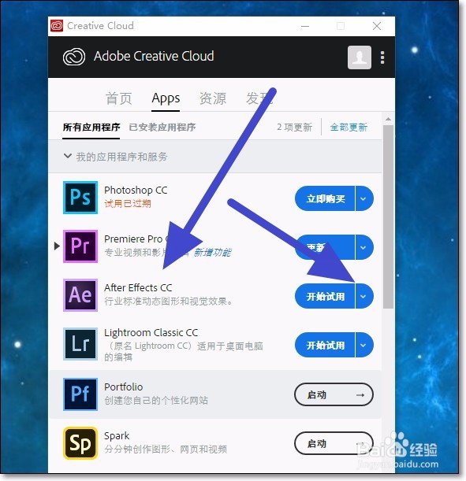Click the Portfolio app name
The height and width of the screenshot is (481, 466).
pos(124,387)
